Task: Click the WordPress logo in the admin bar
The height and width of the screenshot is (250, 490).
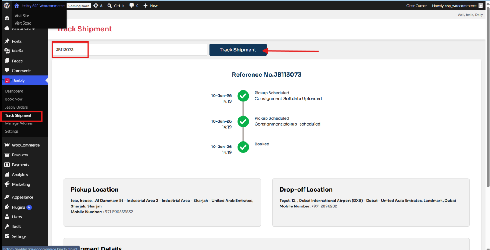Action: [7, 6]
